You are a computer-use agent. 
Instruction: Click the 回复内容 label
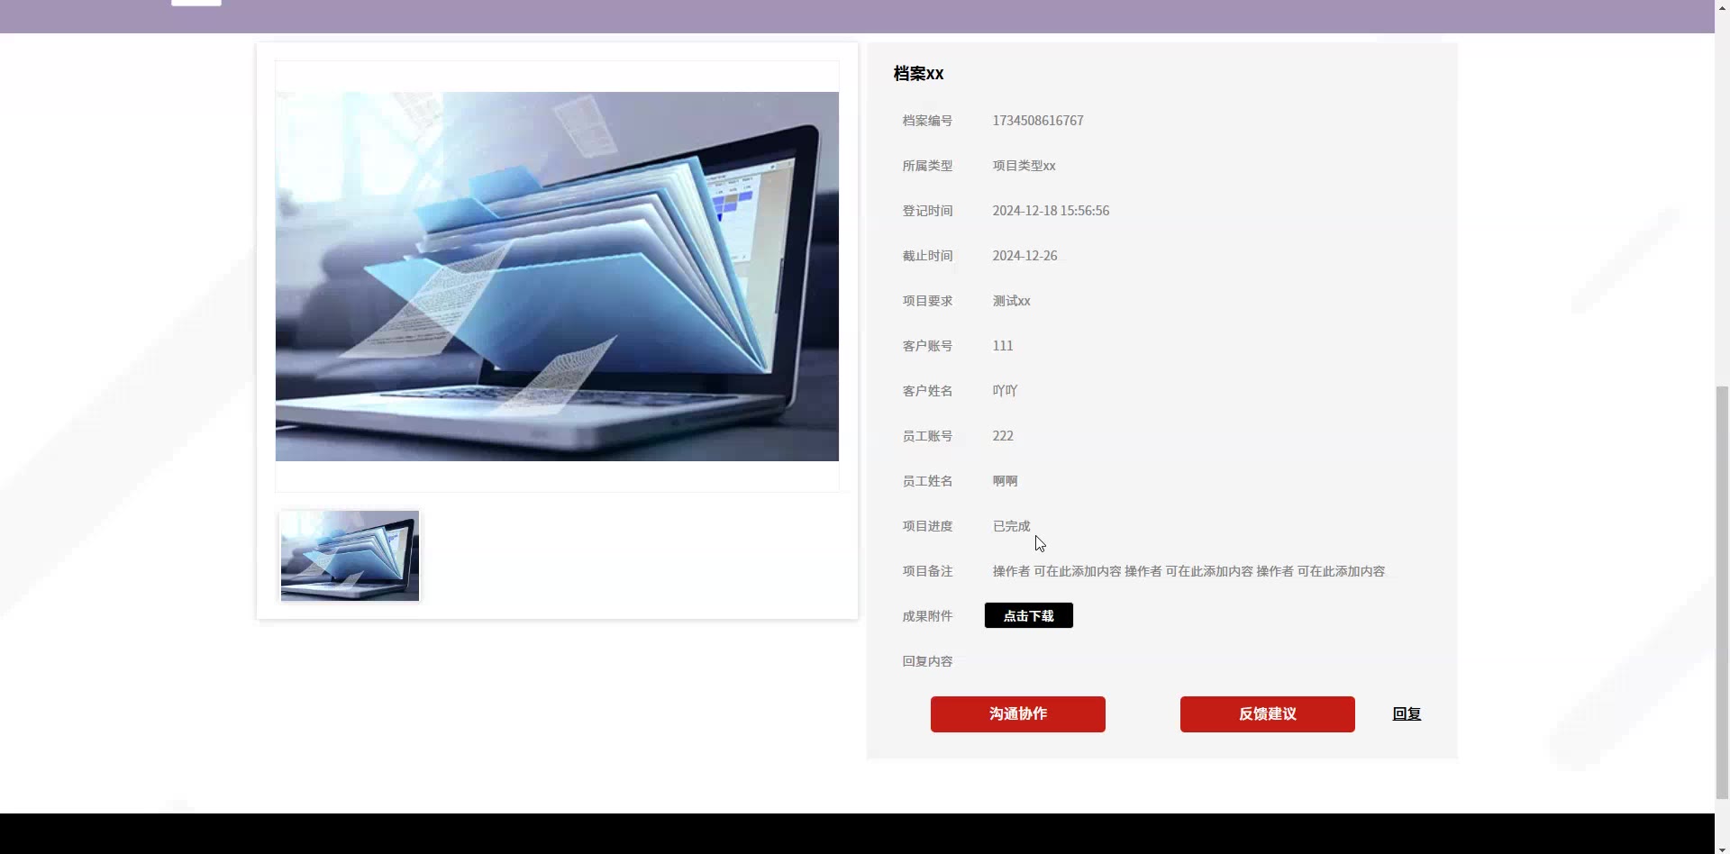click(927, 661)
